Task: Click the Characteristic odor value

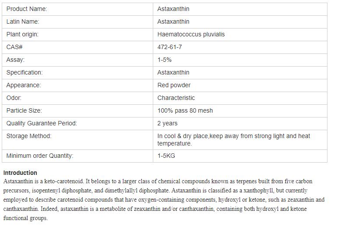Action: coord(176,98)
